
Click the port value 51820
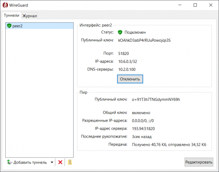[123, 53]
